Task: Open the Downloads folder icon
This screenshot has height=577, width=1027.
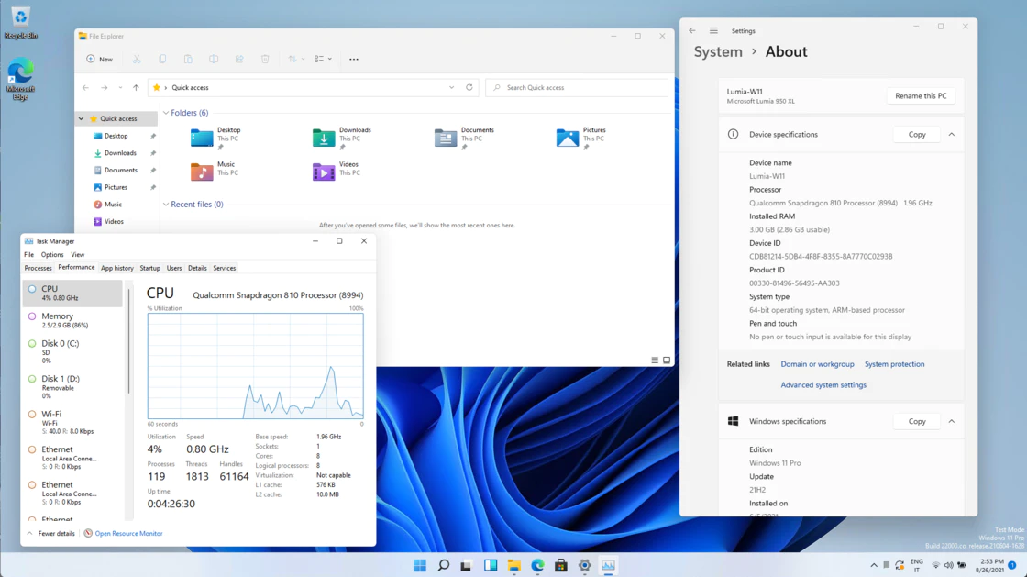Action: 324,138
